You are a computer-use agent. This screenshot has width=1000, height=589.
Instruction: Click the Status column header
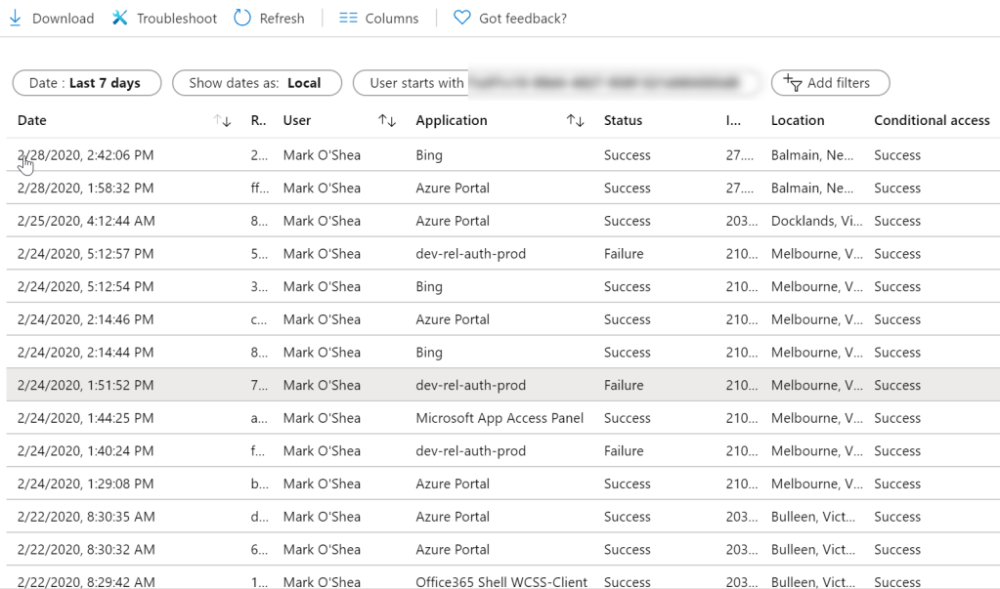click(623, 121)
